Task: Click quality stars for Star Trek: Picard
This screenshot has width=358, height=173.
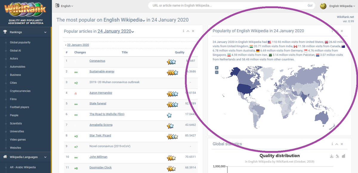Action: [x=172, y=137]
